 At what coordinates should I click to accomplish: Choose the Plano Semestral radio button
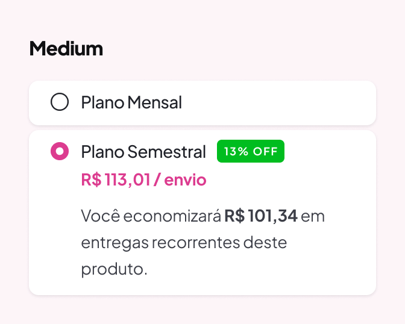point(60,152)
